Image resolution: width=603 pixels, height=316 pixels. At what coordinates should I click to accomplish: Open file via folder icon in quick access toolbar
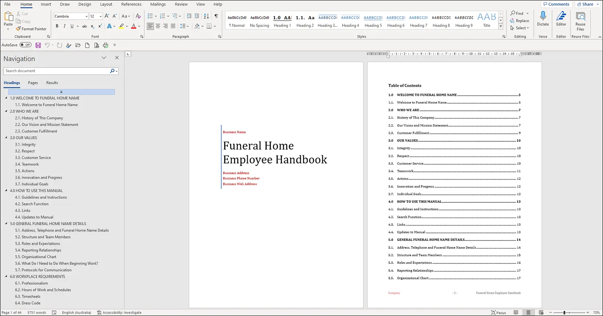click(x=78, y=45)
